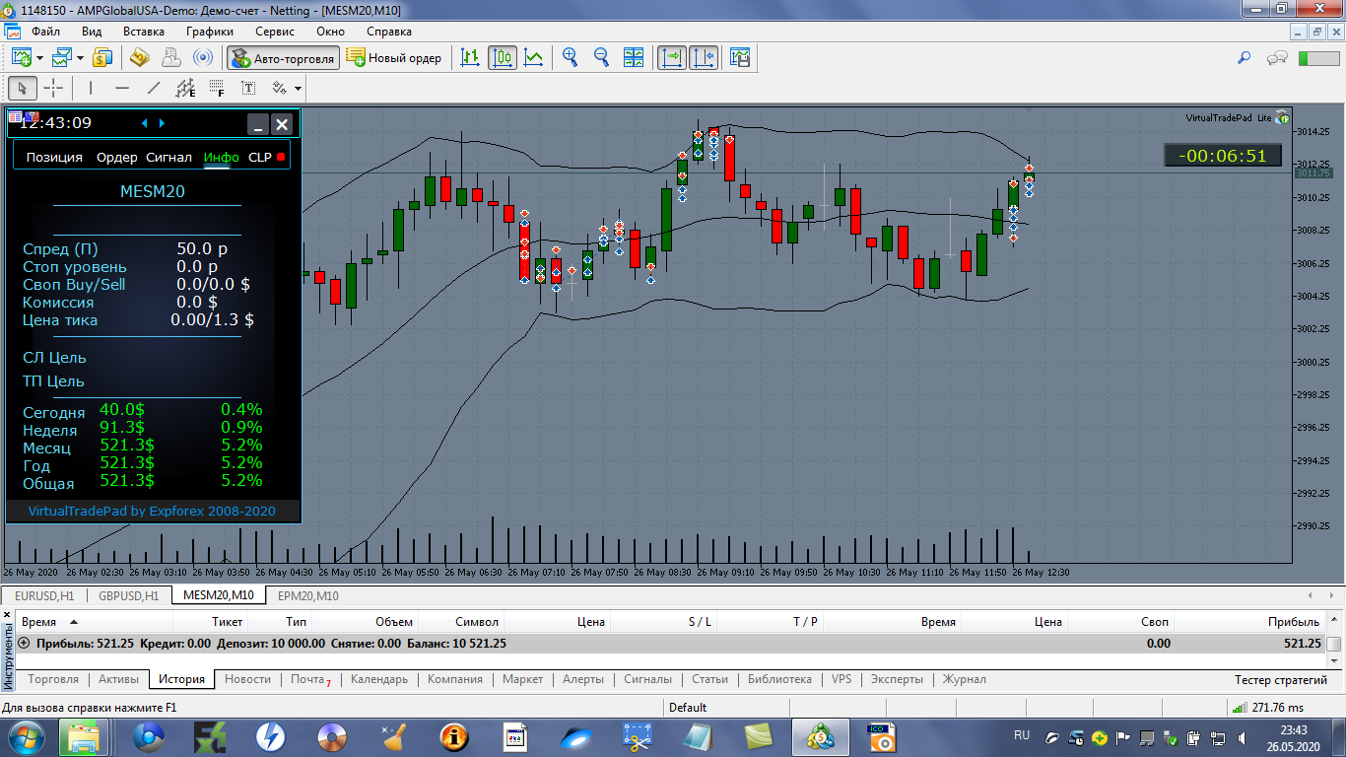Expand the profiles dropdown arrow
Image resolution: width=1346 pixels, height=757 pixels.
pos(81,58)
